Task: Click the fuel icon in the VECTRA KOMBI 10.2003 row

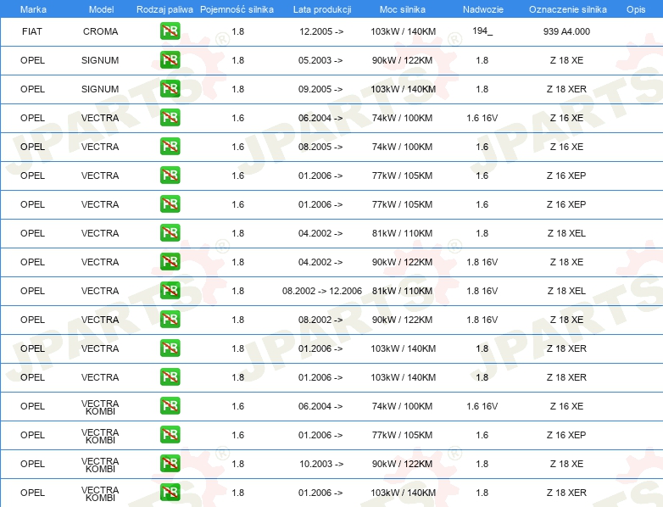Action: coord(170,464)
